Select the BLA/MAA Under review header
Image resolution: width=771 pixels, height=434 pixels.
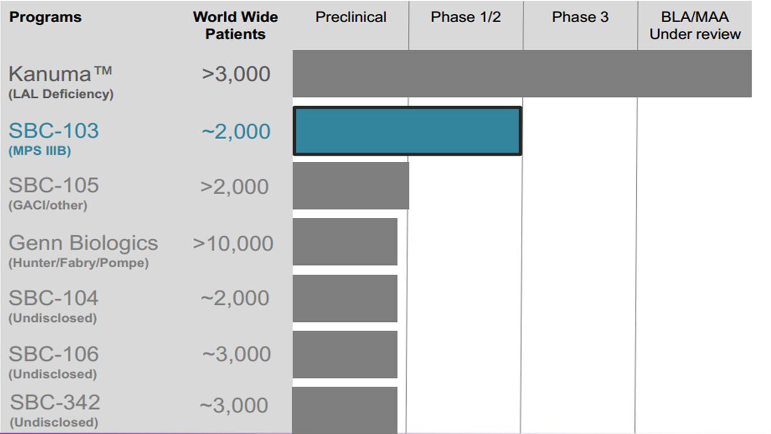695,25
